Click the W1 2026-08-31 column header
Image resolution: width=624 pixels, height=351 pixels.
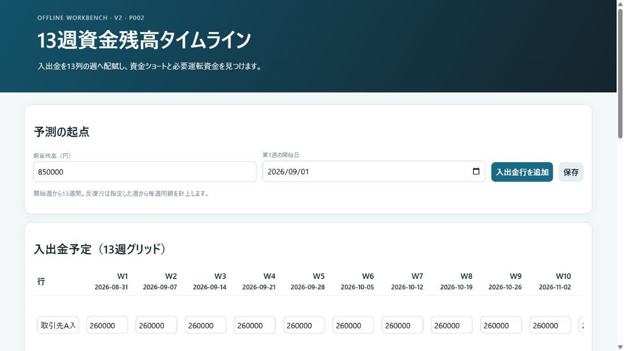click(x=111, y=282)
